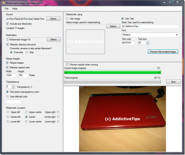This screenshot has height=155, width=185.
Task: Set watermark location to Lower right
Action: (x=58, y=121)
